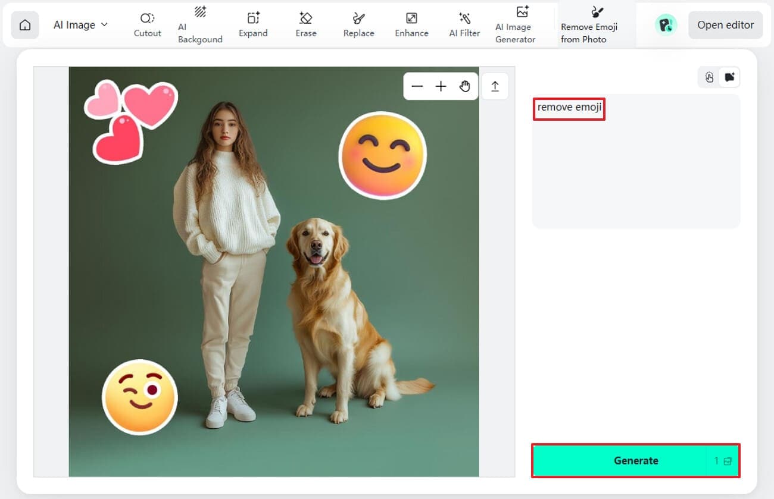The height and width of the screenshot is (499, 774).
Task: Switch to manual selection mode icon
Action: [x=709, y=77]
